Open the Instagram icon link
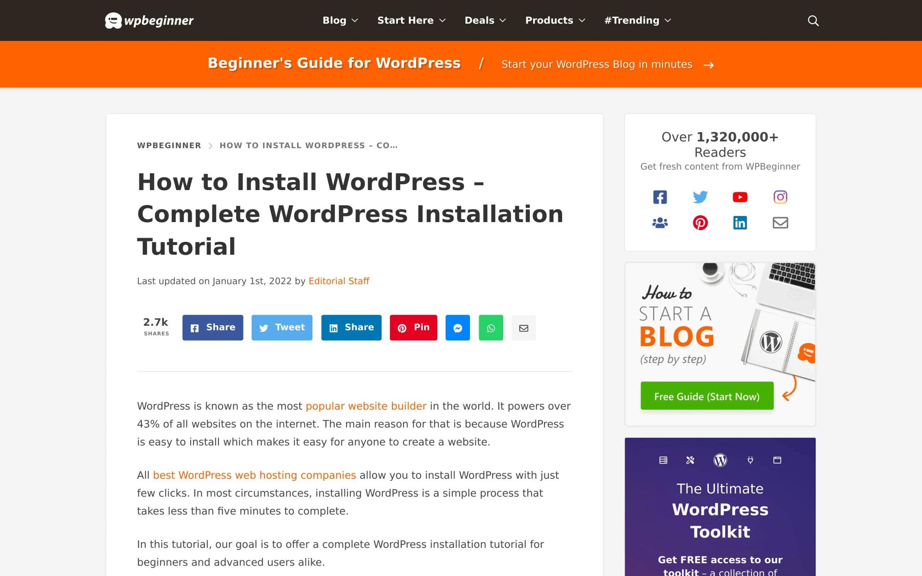 [780, 197]
